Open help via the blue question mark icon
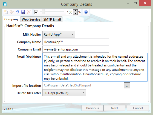This screenshot has width=153, height=115. [x=86, y=12]
